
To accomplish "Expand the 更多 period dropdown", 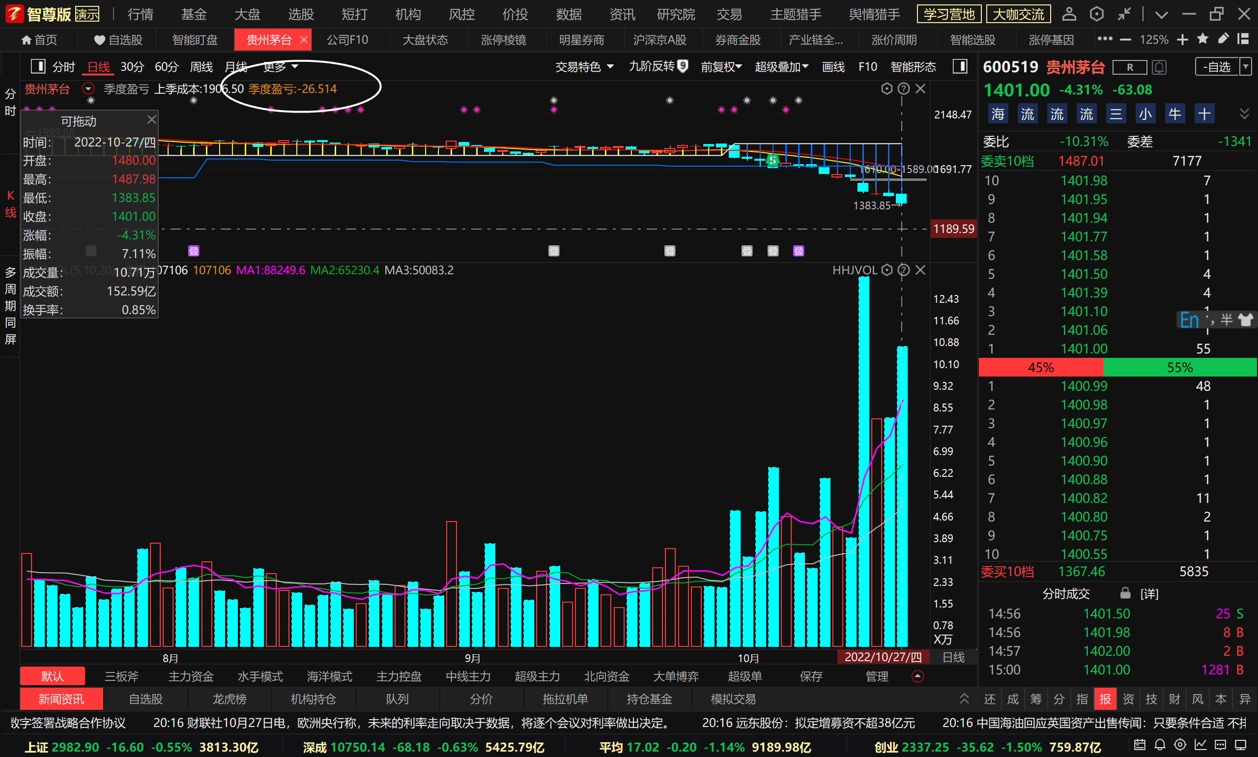I will pos(280,67).
